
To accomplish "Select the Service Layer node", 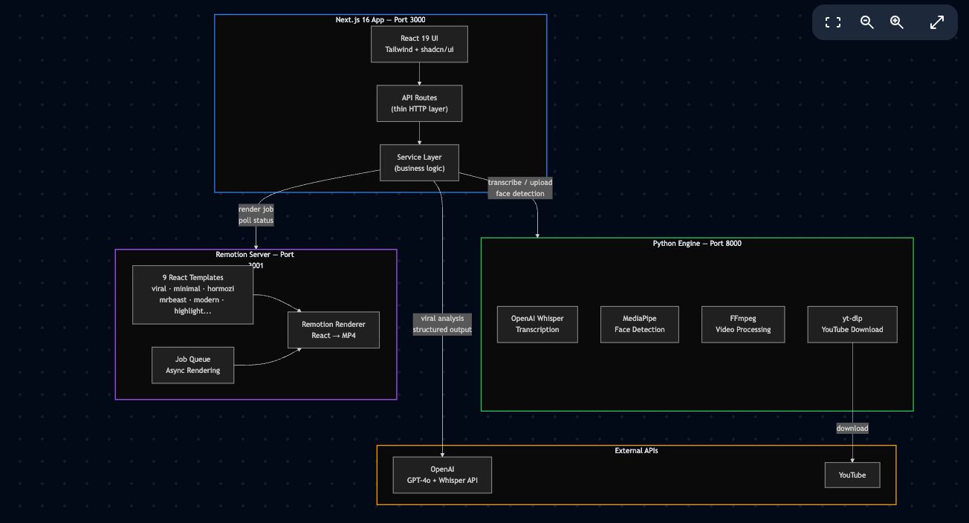I will 419,163.
